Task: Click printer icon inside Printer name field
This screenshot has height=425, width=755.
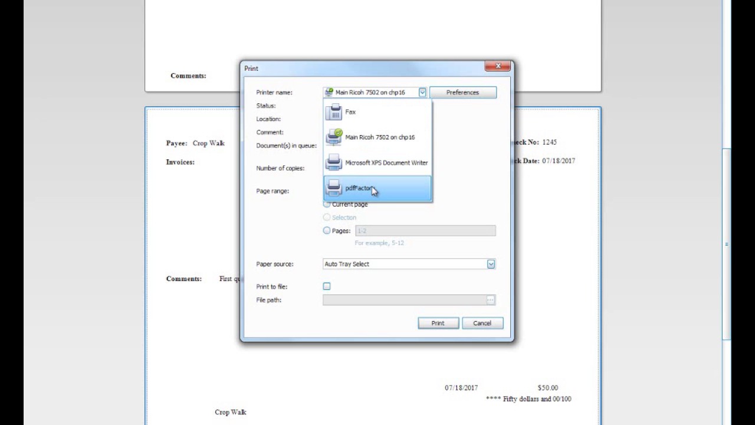Action: pos(330,92)
